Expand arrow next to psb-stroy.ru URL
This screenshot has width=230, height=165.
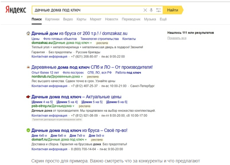[x=73, y=106]
